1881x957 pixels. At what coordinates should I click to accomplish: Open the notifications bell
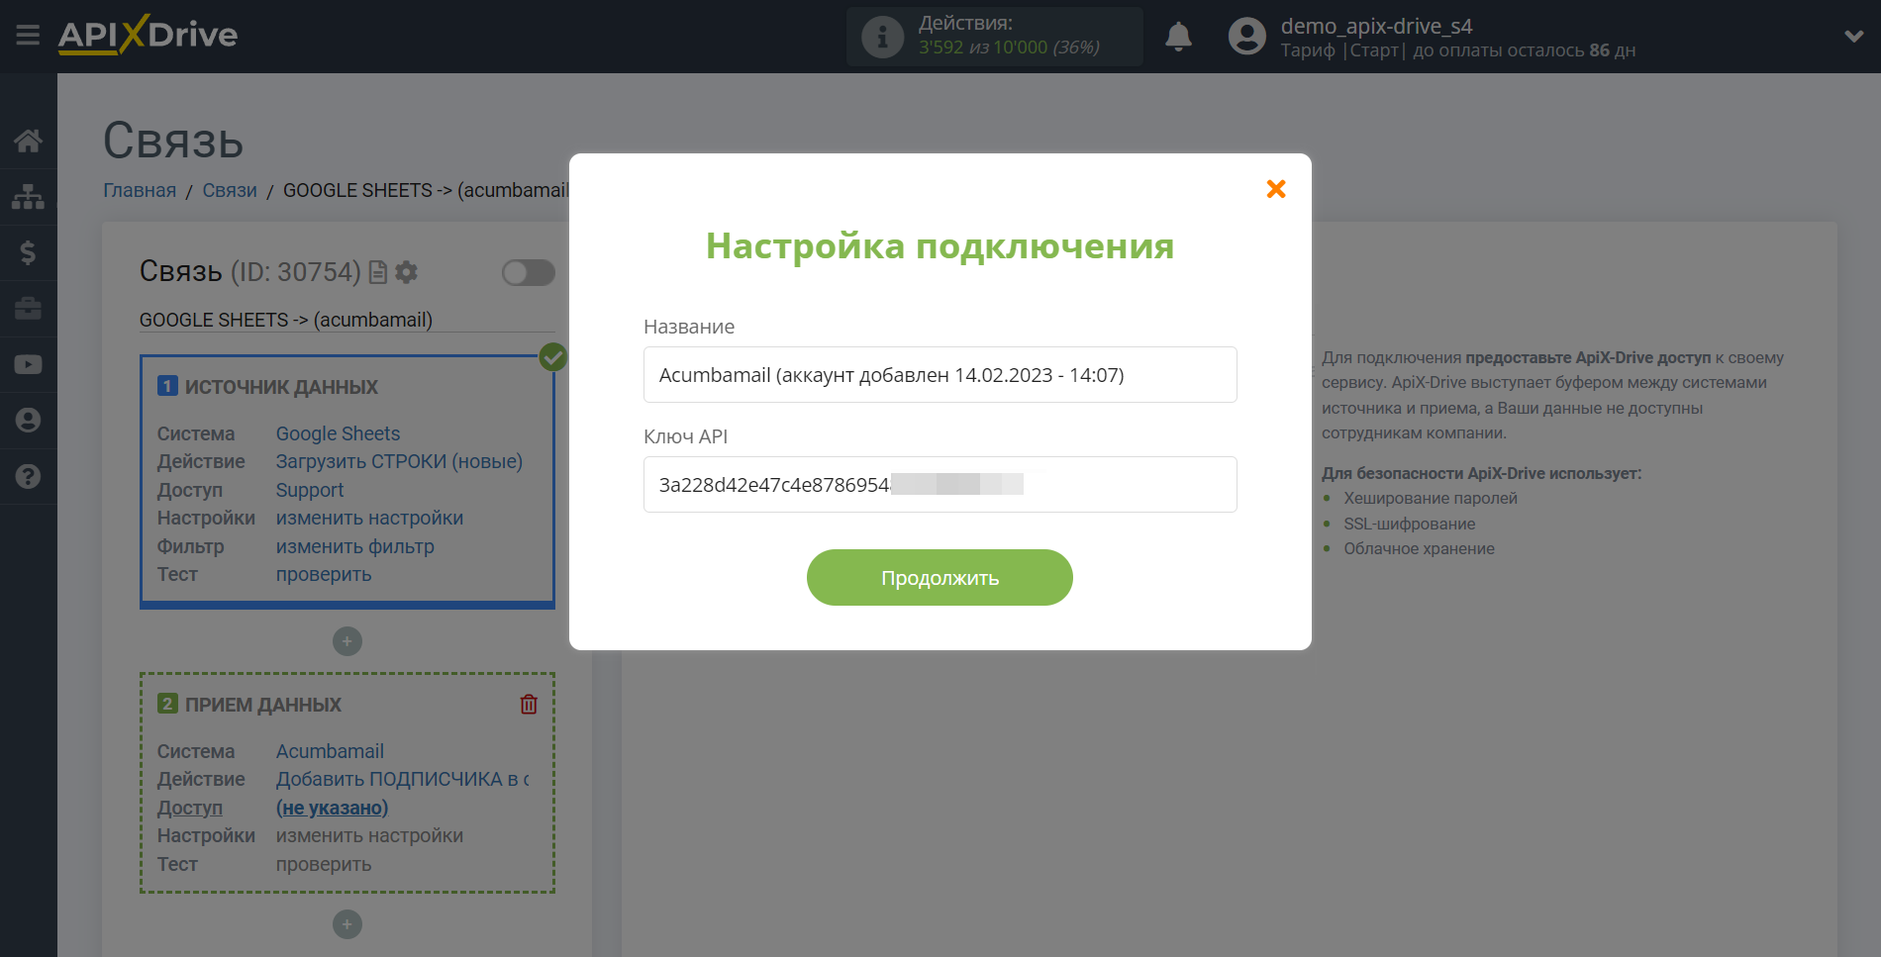coord(1178,37)
